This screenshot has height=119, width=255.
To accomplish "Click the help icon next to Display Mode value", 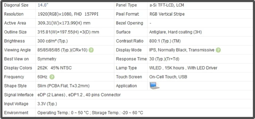I will tap(218, 50).
